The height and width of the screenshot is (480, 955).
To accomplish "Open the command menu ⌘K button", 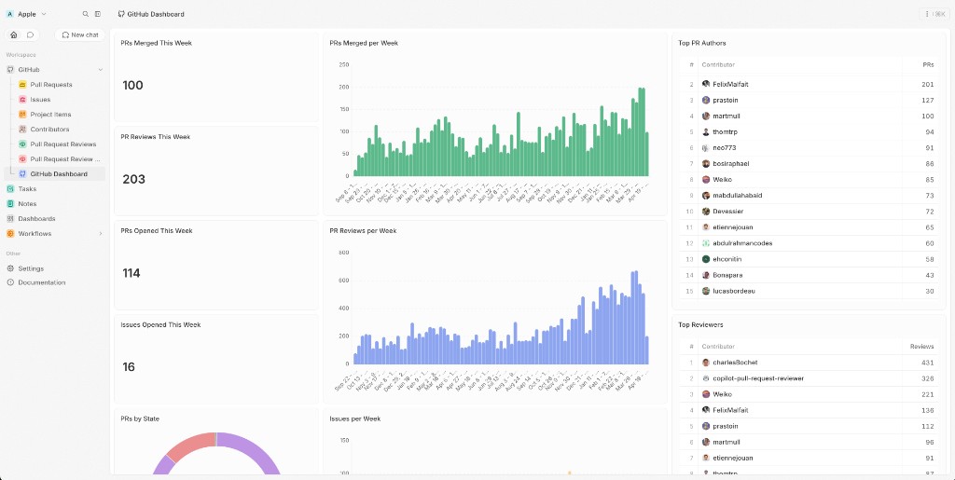I will pyautogui.click(x=935, y=14).
